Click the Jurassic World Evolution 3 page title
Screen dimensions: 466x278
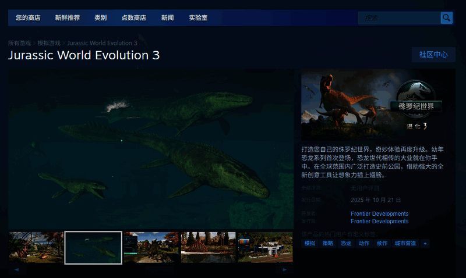pos(84,55)
